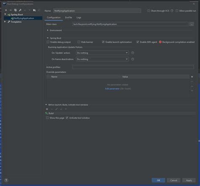The height and width of the screenshot is (186, 200).
Task: Expand the Environment section
Action: [x=48, y=30]
